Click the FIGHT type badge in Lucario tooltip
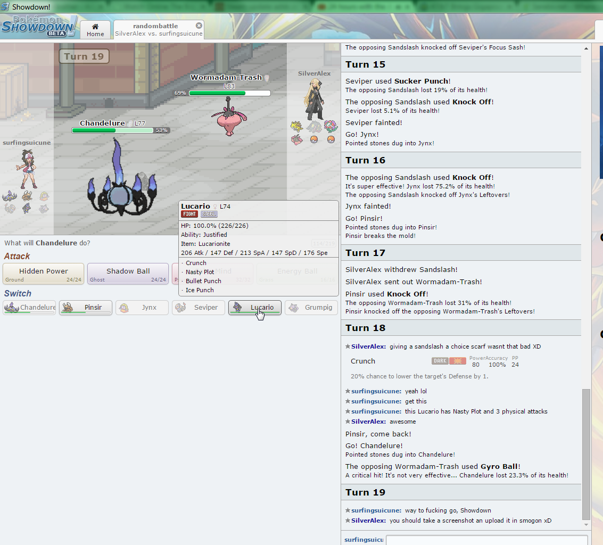This screenshot has width=603, height=545. [x=189, y=214]
